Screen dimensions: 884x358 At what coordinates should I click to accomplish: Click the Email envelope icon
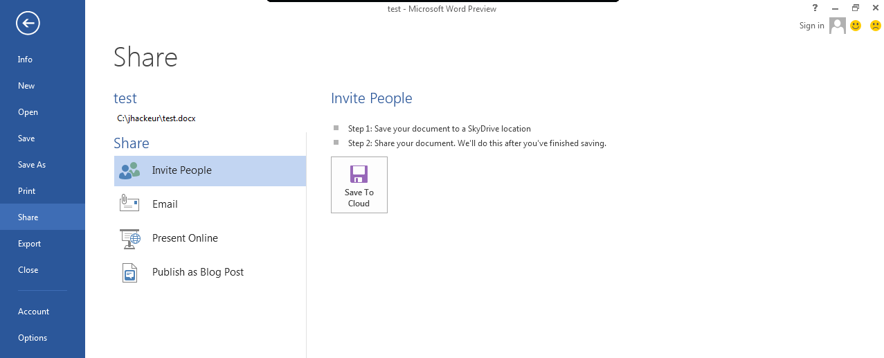pyautogui.click(x=129, y=204)
